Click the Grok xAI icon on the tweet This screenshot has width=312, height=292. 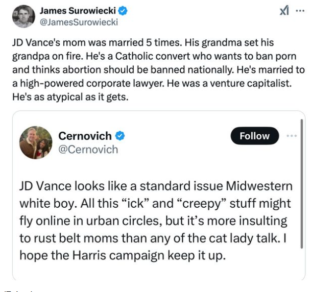pyautogui.click(x=284, y=11)
